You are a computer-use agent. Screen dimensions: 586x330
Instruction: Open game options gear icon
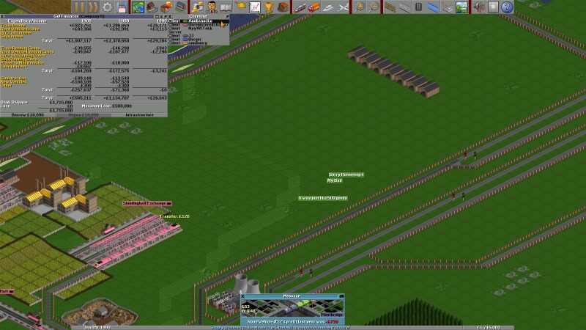(x=107, y=7)
